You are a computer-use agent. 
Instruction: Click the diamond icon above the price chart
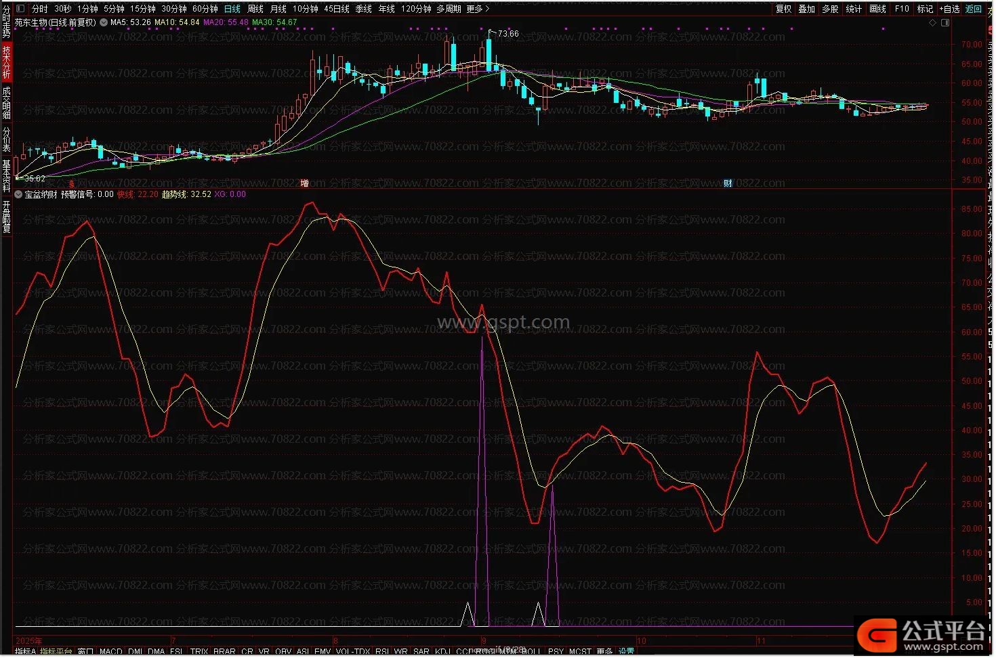pyautogui.click(x=932, y=23)
